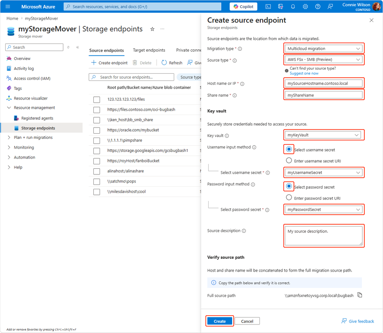The image size is (383, 333).
Task: Open the Migration type dropdown
Action: 324,48
